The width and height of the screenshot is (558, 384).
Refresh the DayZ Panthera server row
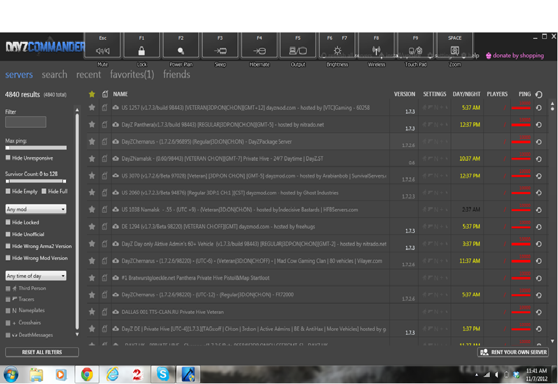tap(539, 125)
